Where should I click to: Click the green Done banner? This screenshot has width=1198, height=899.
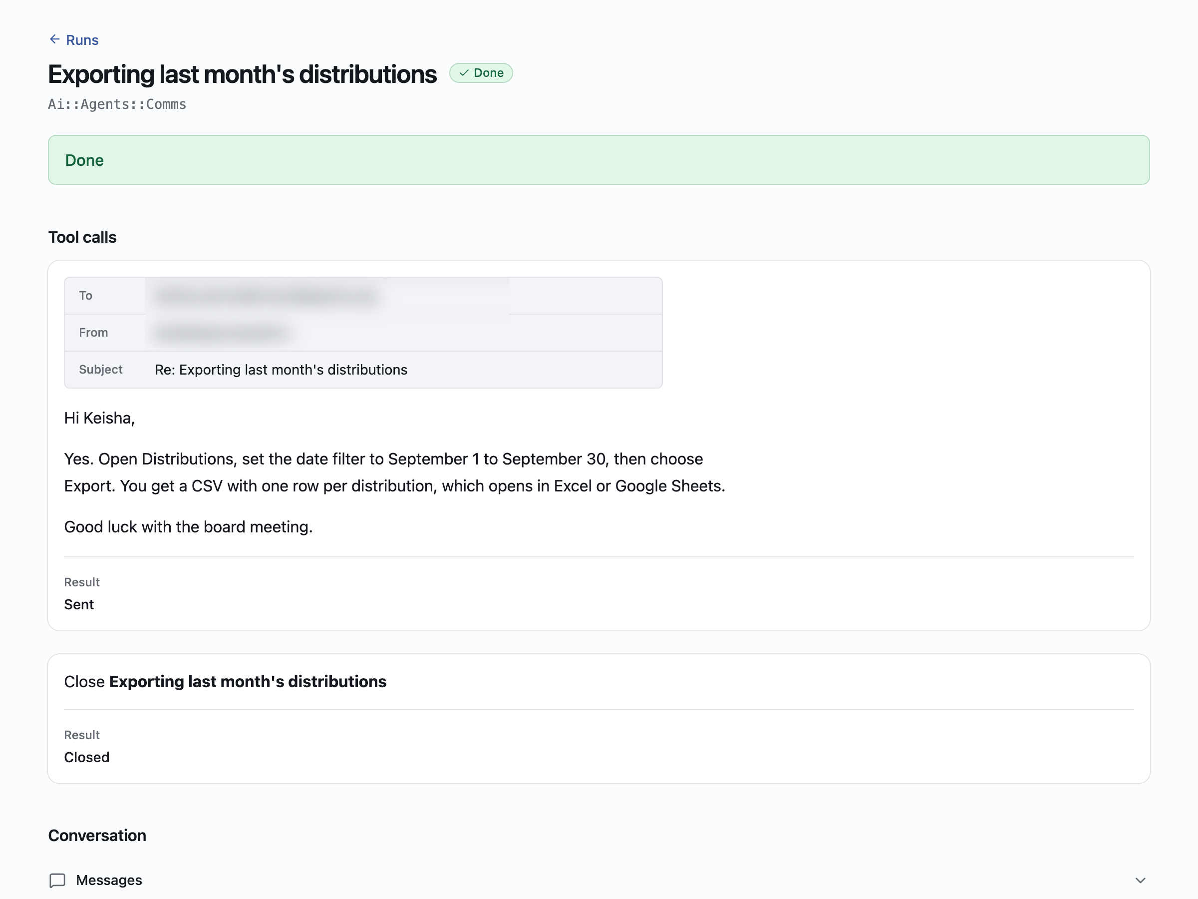point(599,160)
